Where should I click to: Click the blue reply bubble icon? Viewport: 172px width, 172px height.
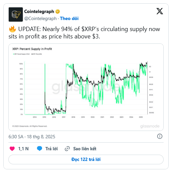point(39,149)
